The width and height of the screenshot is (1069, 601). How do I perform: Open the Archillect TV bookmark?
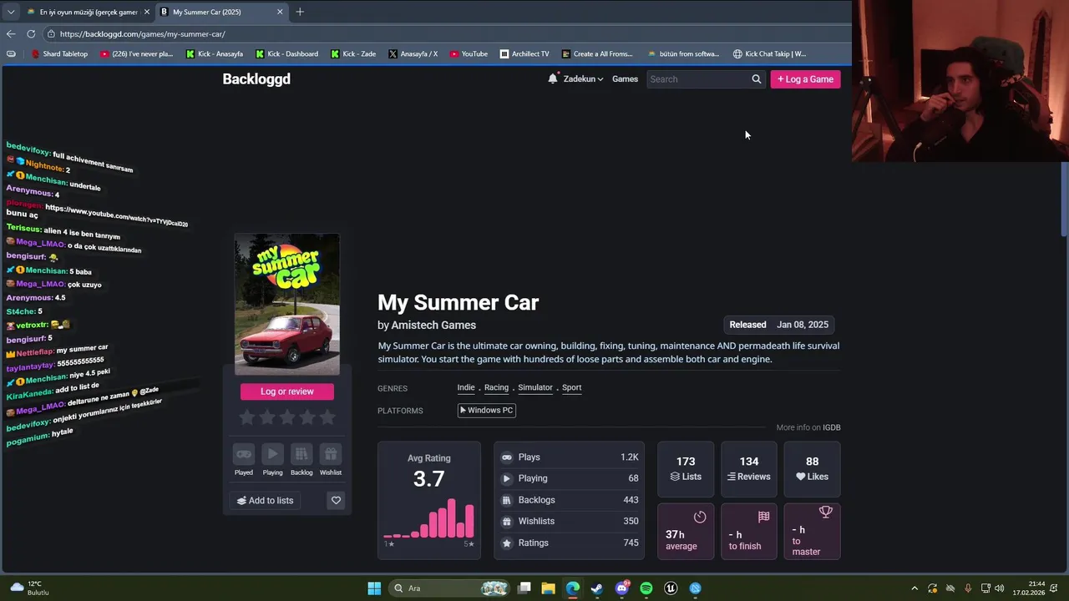click(524, 53)
